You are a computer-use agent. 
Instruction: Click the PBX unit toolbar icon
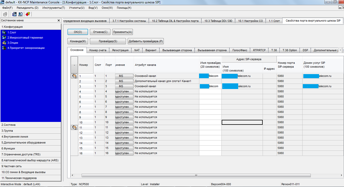(x=14, y=14)
